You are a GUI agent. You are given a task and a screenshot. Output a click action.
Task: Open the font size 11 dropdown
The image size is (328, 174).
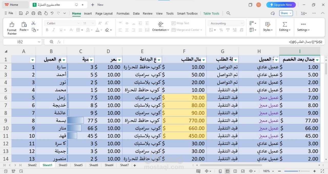tap(93, 23)
